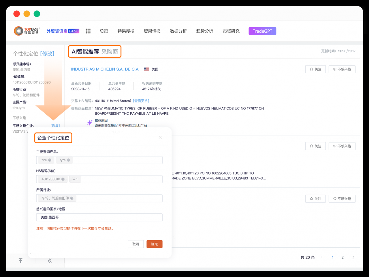Screen dimensions: 369x277
Task: Click [查看更多] HS codes link
Action: point(141,101)
